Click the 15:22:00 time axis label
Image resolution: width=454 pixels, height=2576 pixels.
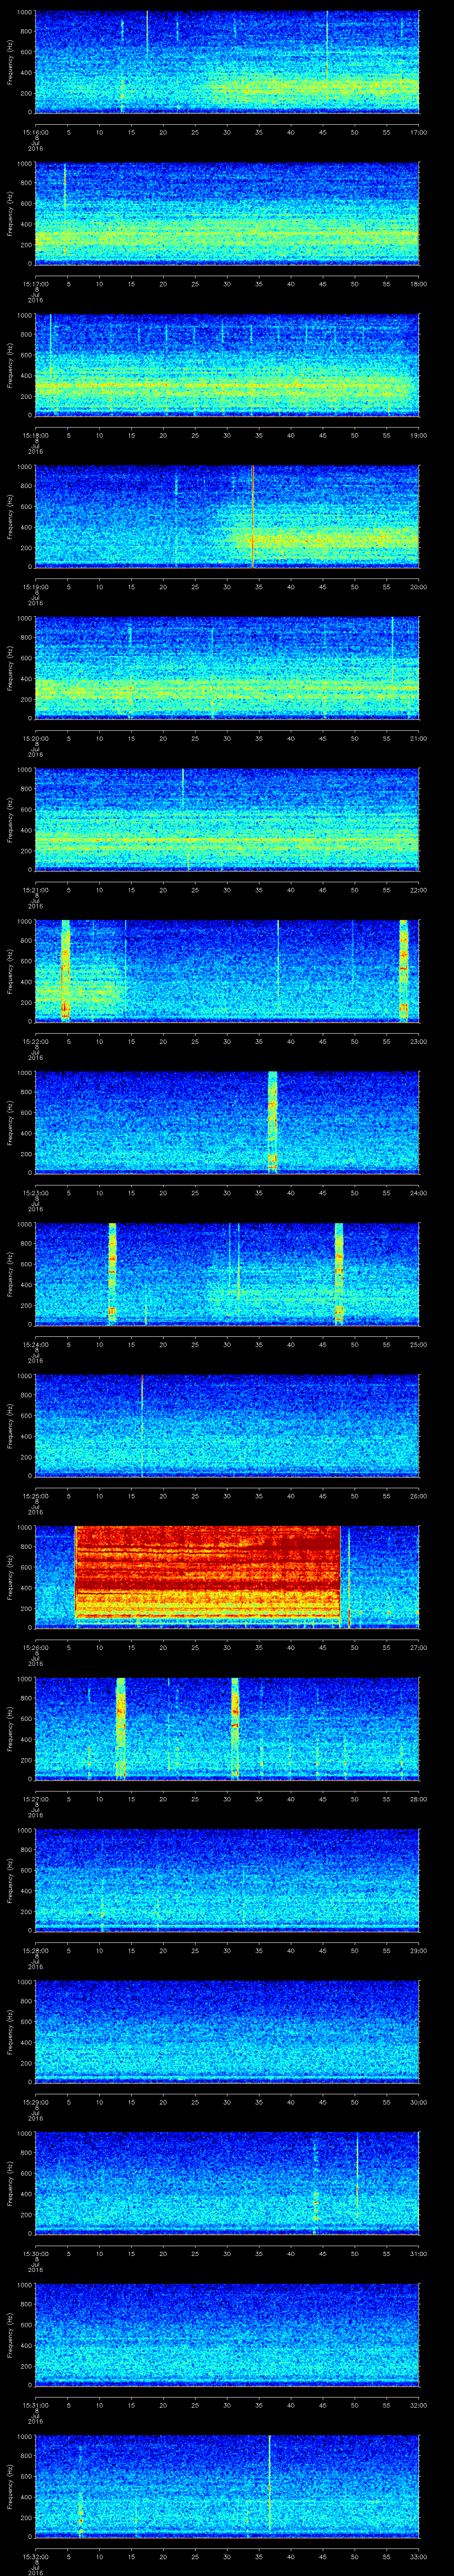[x=35, y=1041]
